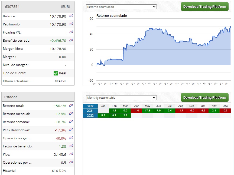
Task: Click chart icon beside Pips value
Action: pyautogui.click(x=71, y=154)
